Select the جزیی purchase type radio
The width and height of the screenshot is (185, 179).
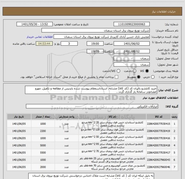tap(153, 77)
